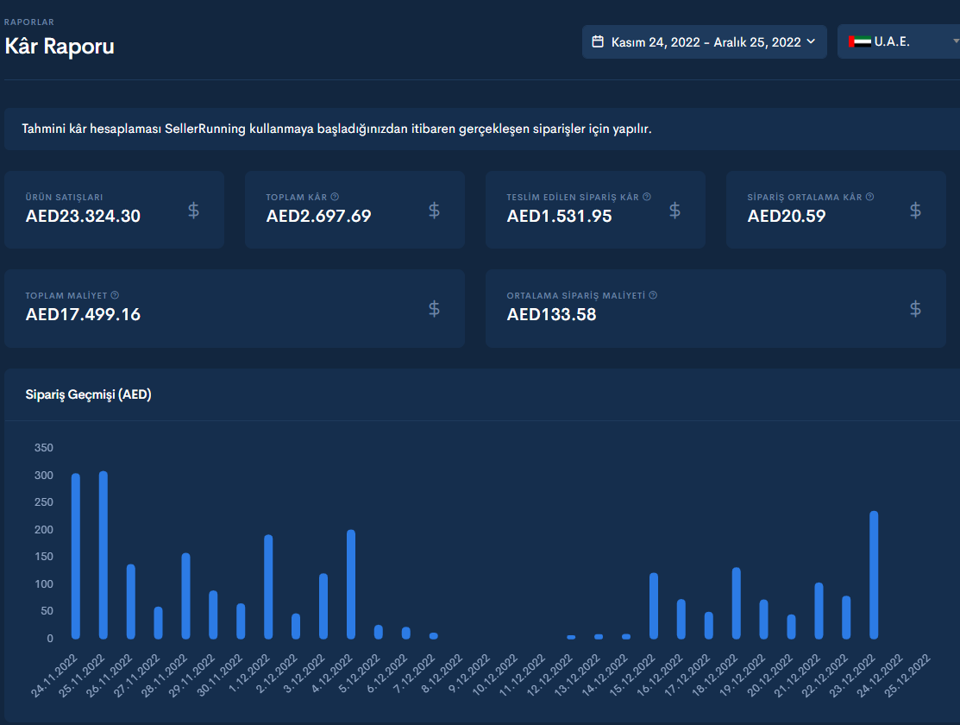Image resolution: width=960 pixels, height=725 pixels.
Task: Open the Kasım 24 - Aralık 25 date range dropdown
Action: [704, 41]
